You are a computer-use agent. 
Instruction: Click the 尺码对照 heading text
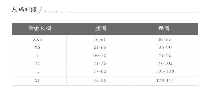click(x=24, y=10)
